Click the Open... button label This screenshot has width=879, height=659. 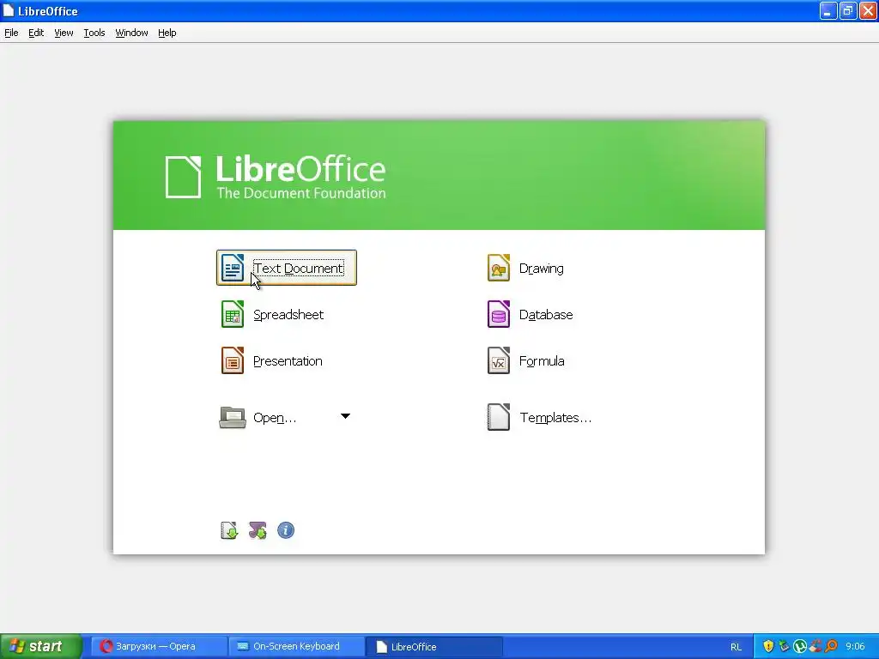(275, 418)
